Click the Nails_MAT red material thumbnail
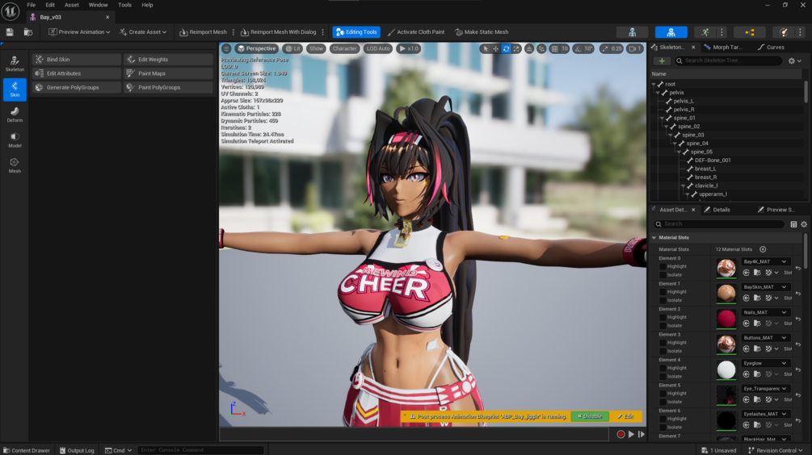The height and width of the screenshot is (455, 812). tap(726, 319)
